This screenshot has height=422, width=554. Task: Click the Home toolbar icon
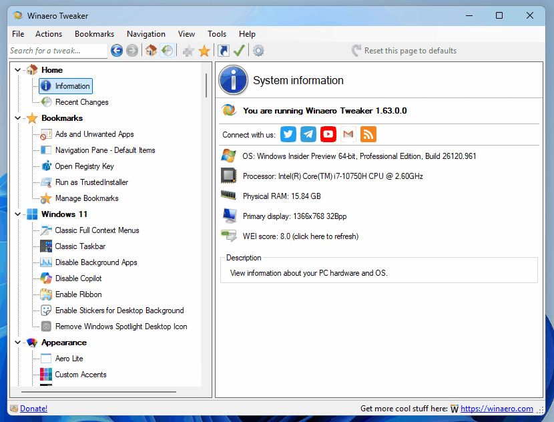pos(152,51)
